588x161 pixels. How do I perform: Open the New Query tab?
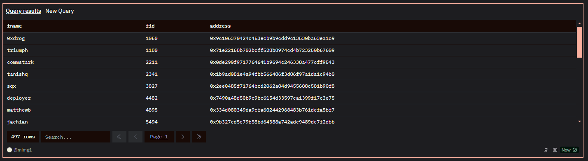point(60,11)
